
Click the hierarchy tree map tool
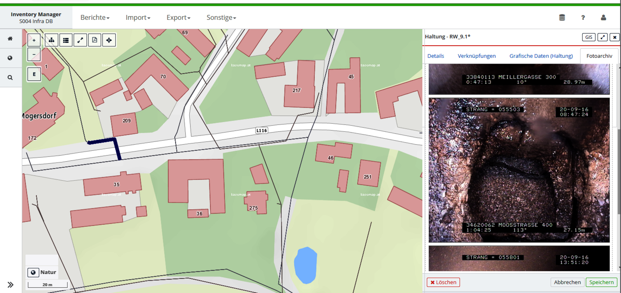pyautogui.click(x=51, y=40)
